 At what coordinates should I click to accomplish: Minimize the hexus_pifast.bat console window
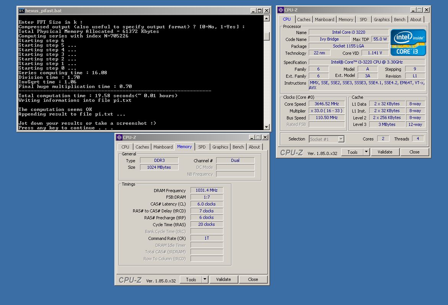click(x=253, y=11)
